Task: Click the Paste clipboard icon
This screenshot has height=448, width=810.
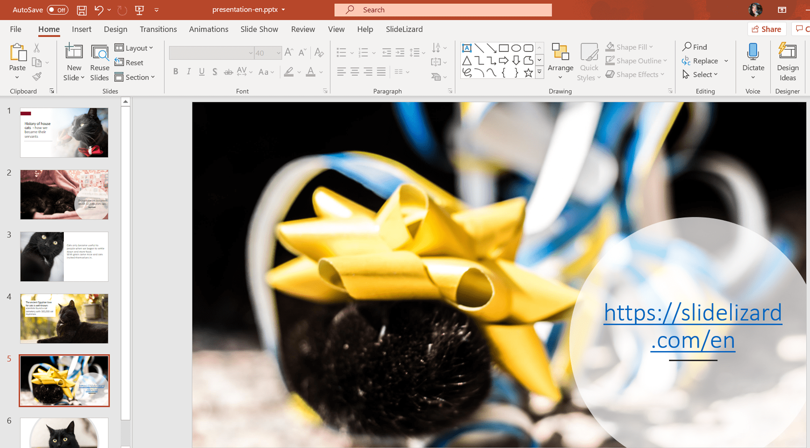Action: (18, 52)
